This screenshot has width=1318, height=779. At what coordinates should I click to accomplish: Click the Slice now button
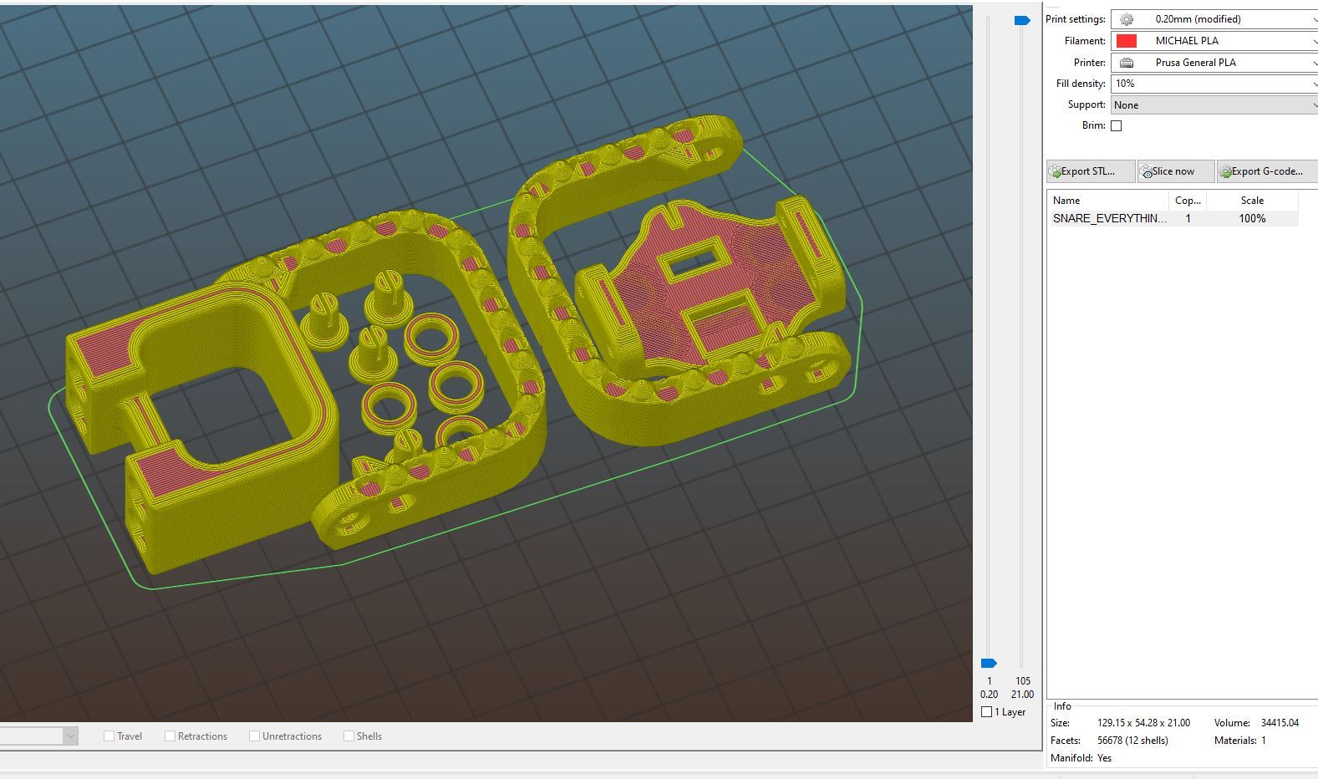[1176, 171]
